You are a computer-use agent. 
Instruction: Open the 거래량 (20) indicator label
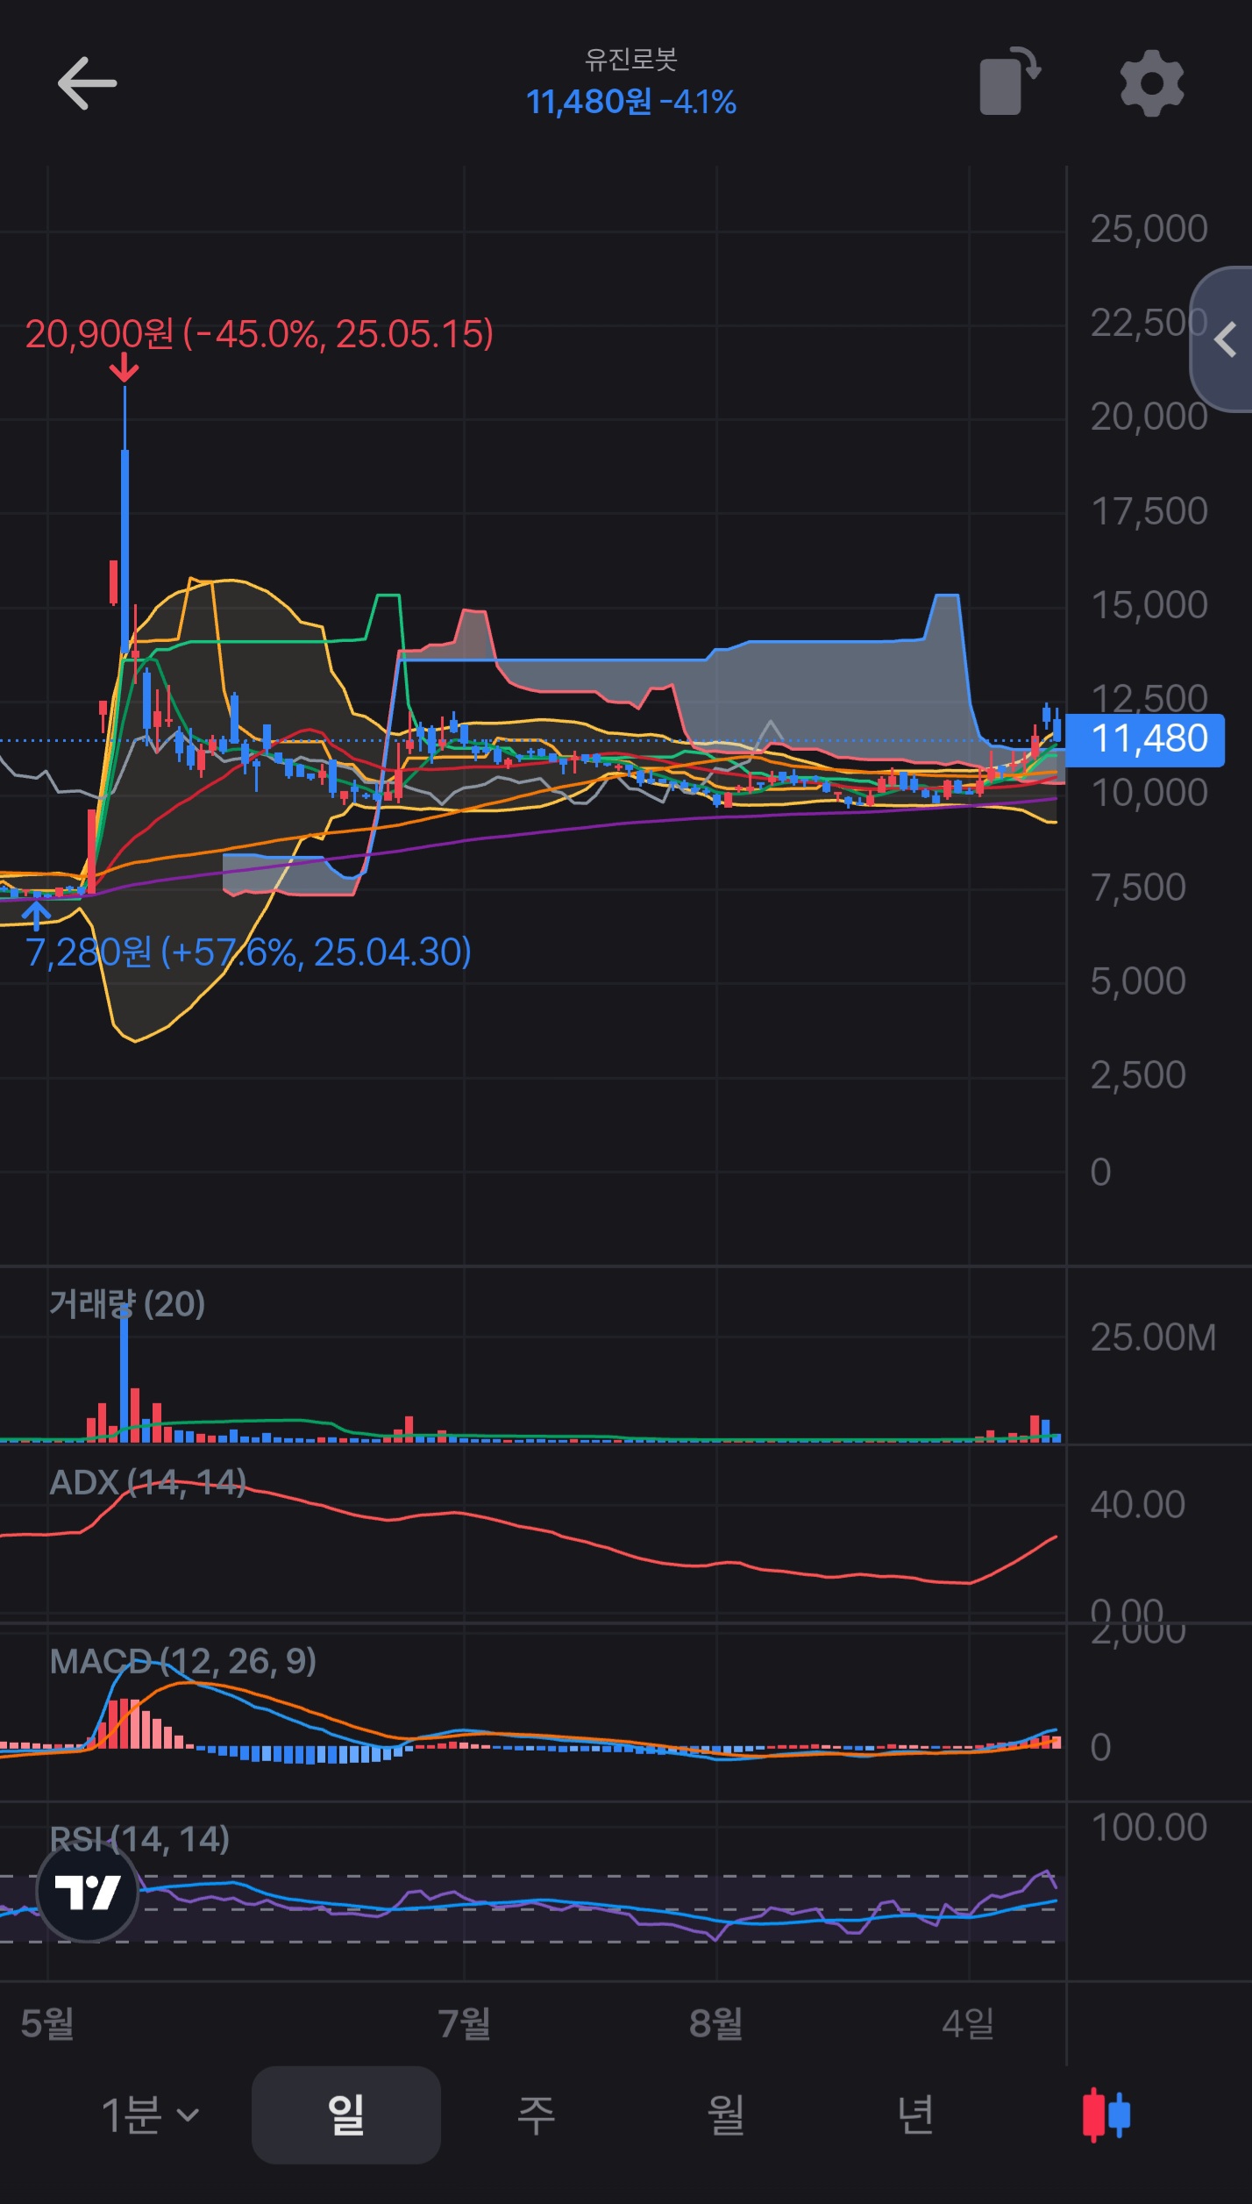click(127, 1304)
